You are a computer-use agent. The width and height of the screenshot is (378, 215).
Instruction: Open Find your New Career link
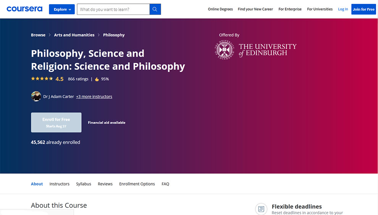255,9
